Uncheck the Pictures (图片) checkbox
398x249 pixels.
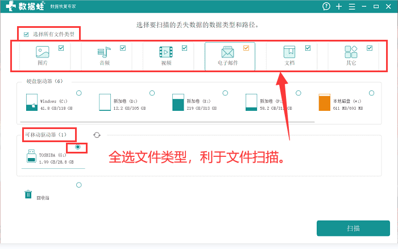pyautogui.click(x=61, y=48)
